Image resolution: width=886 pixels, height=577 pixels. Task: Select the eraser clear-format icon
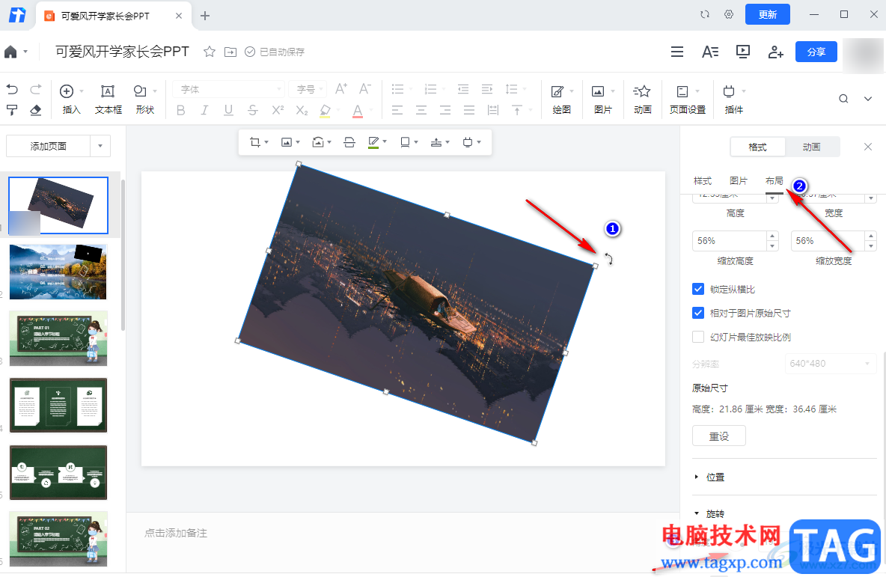[x=36, y=109]
